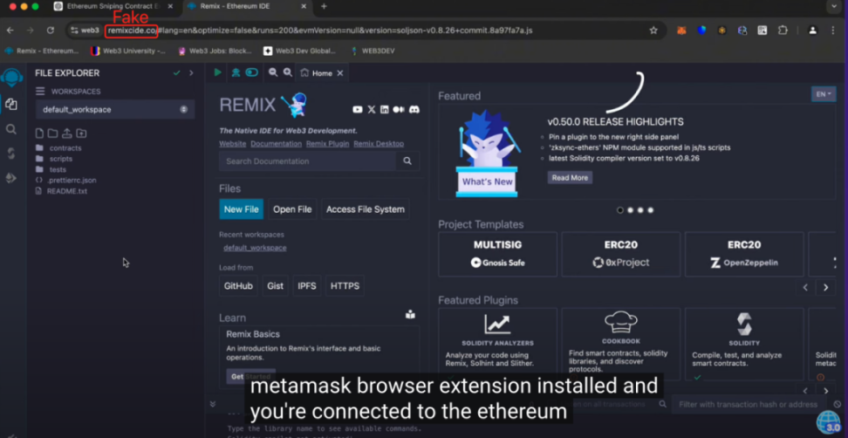Select the second featured carousel dot
The height and width of the screenshot is (438, 848).
pyautogui.click(x=630, y=210)
